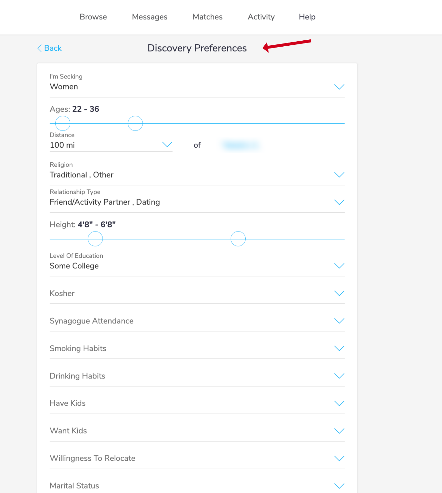Click the Back link
This screenshot has height=493, width=442.
[x=53, y=48]
